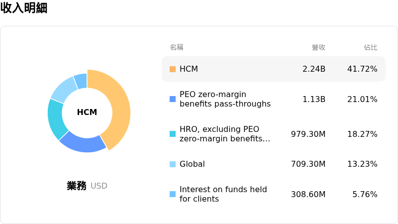Click the teal HRO legend swatch
This screenshot has width=398, height=224.
tap(173, 134)
